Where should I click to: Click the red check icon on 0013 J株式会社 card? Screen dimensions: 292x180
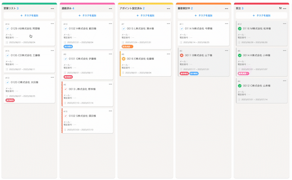pyautogui.click(x=66, y=89)
